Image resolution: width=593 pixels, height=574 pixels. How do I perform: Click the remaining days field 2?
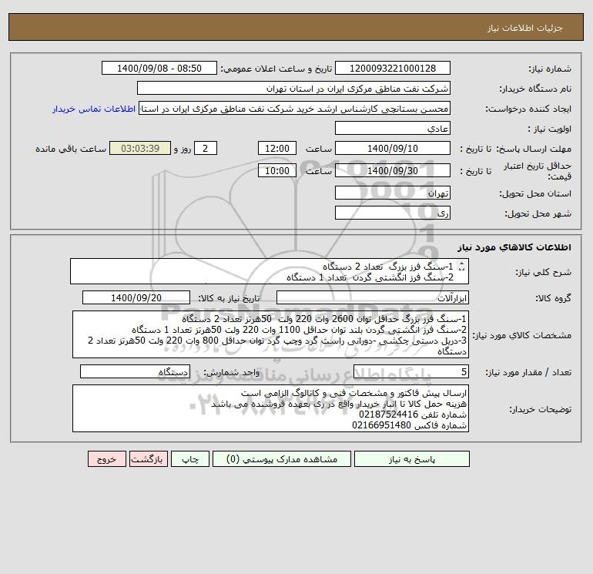coord(206,149)
